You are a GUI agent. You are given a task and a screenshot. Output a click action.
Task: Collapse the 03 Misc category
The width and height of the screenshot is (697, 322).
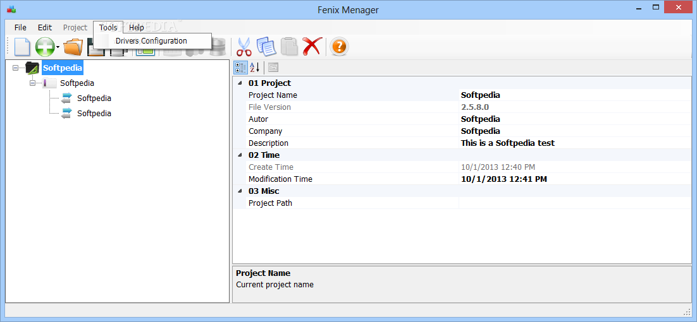[x=240, y=191]
